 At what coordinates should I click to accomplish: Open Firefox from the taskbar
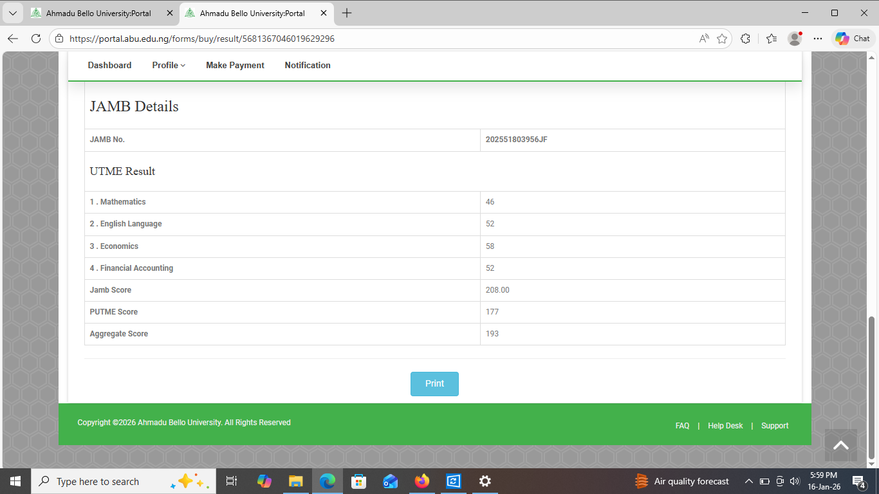422,481
